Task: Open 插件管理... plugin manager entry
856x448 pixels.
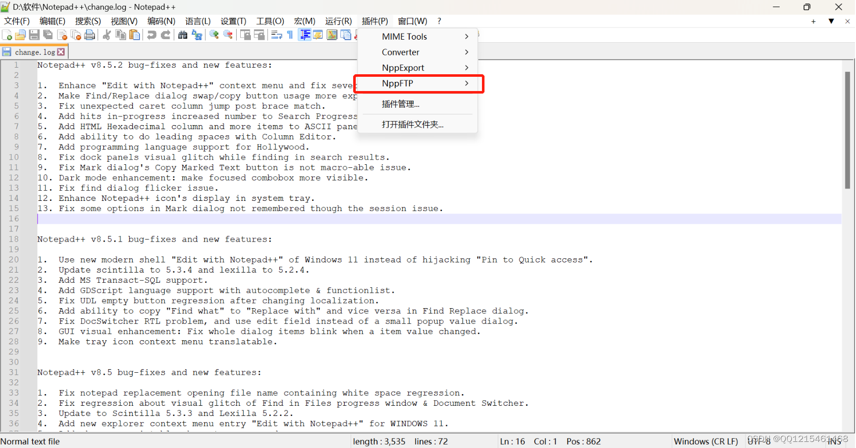Action: tap(418, 104)
